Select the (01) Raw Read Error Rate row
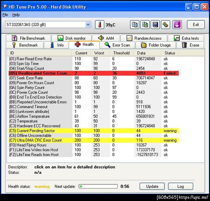This screenshot has height=201, width=210. (93, 59)
